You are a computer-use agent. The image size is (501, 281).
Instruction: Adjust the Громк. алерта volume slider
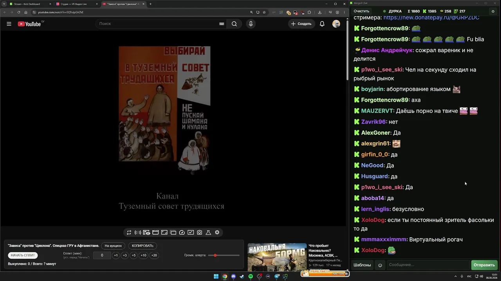click(x=224, y=255)
